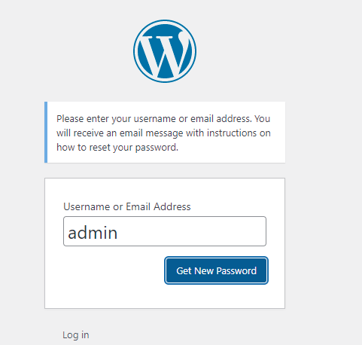Click the notice's middle line mentioning email message
Screen dimensions: 362x345
point(163,133)
